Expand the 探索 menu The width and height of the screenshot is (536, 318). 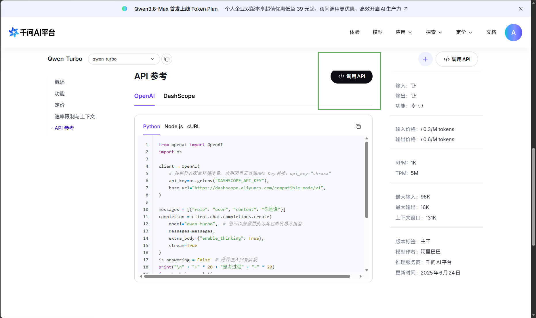coord(434,32)
